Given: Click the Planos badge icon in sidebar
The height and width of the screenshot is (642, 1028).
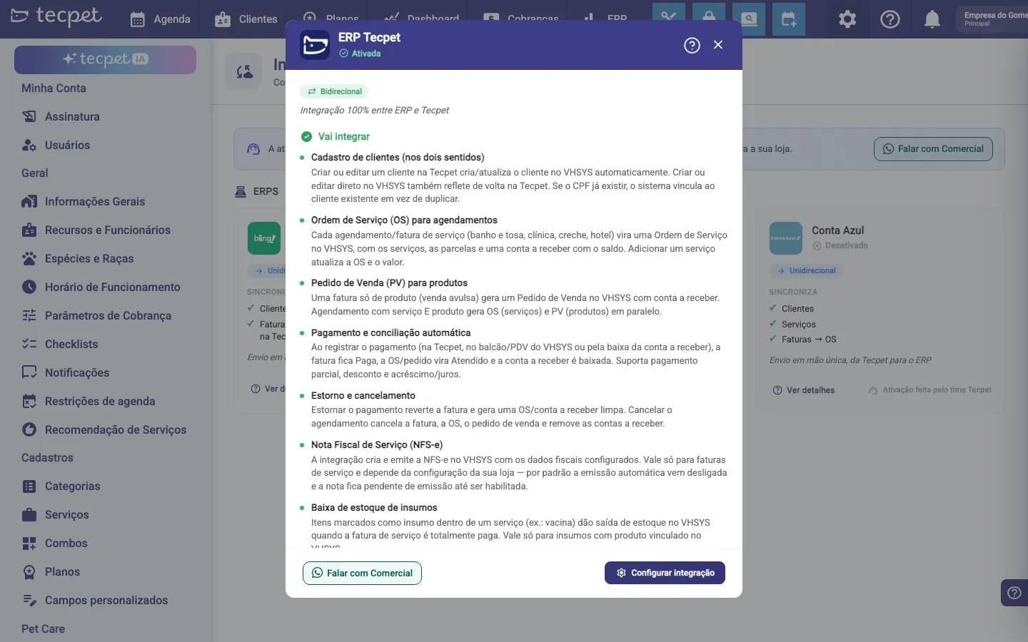Looking at the screenshot, I should (29, 572).
